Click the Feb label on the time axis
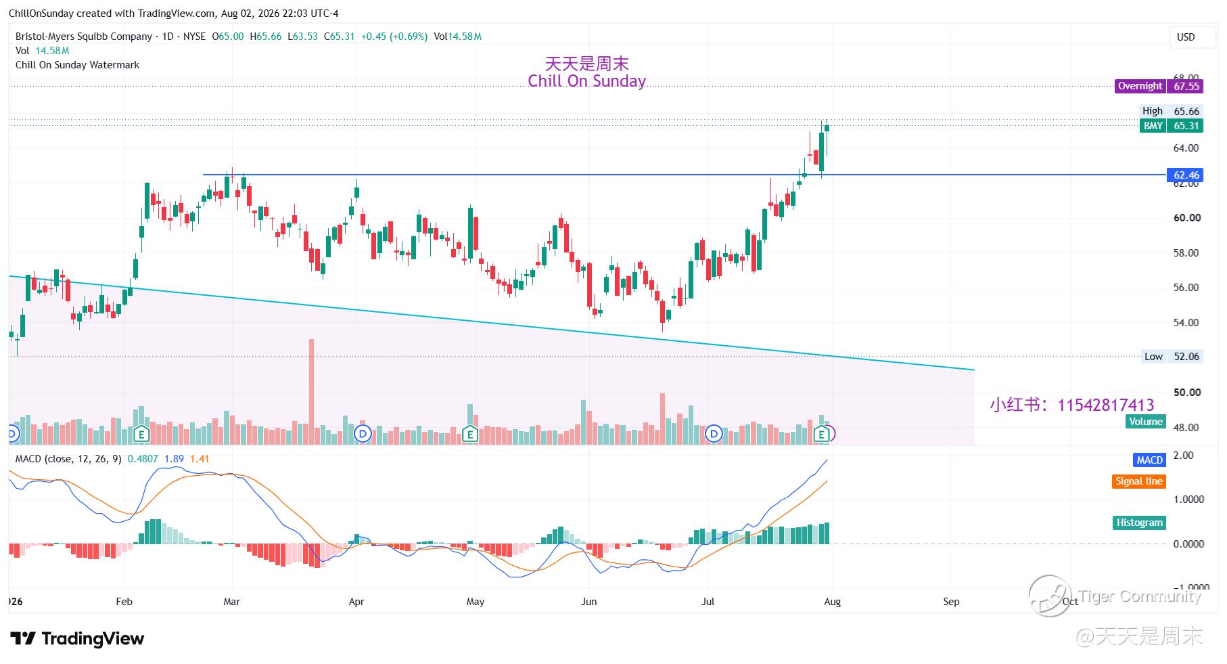This screenshot has width=1227, height=664. coord(124,602)
